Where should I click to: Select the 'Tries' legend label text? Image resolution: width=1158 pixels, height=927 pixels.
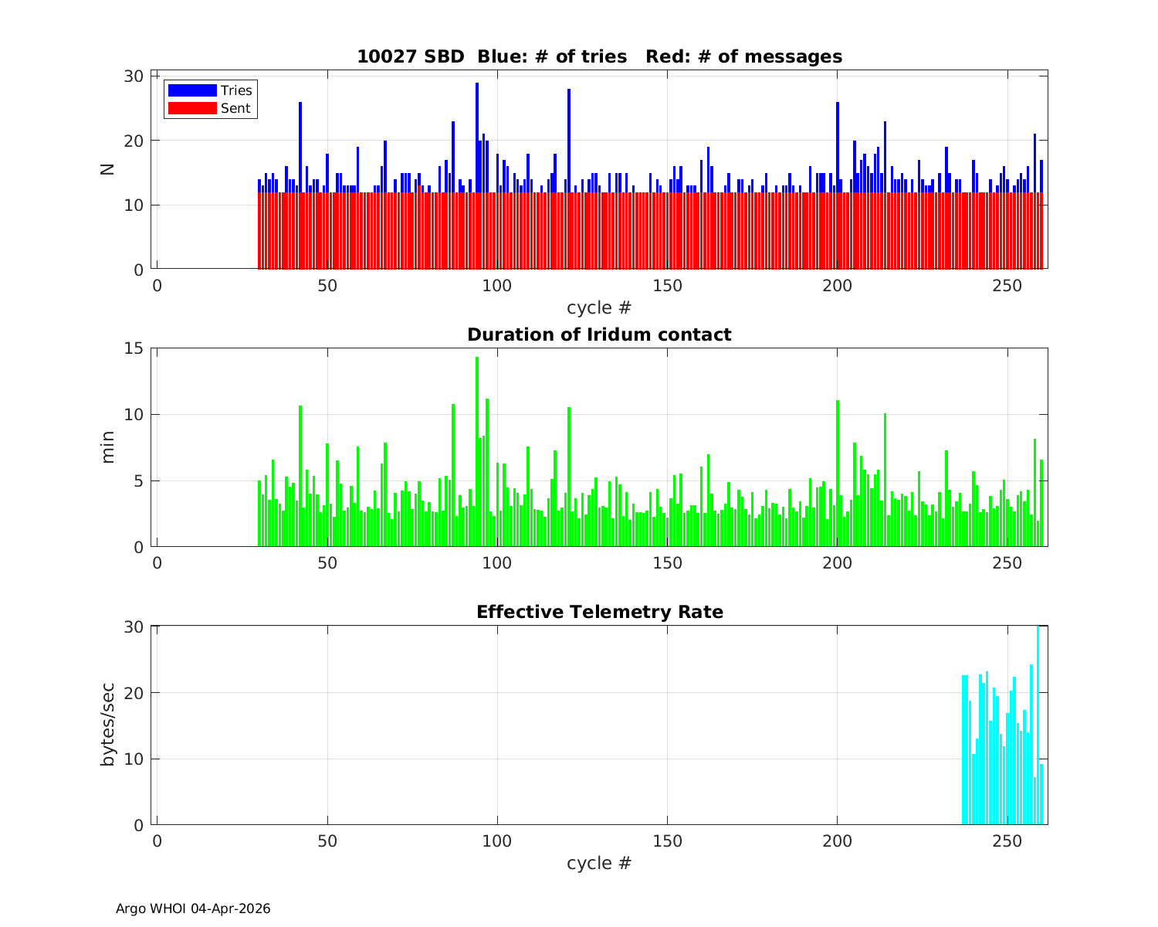pos(236,90)
